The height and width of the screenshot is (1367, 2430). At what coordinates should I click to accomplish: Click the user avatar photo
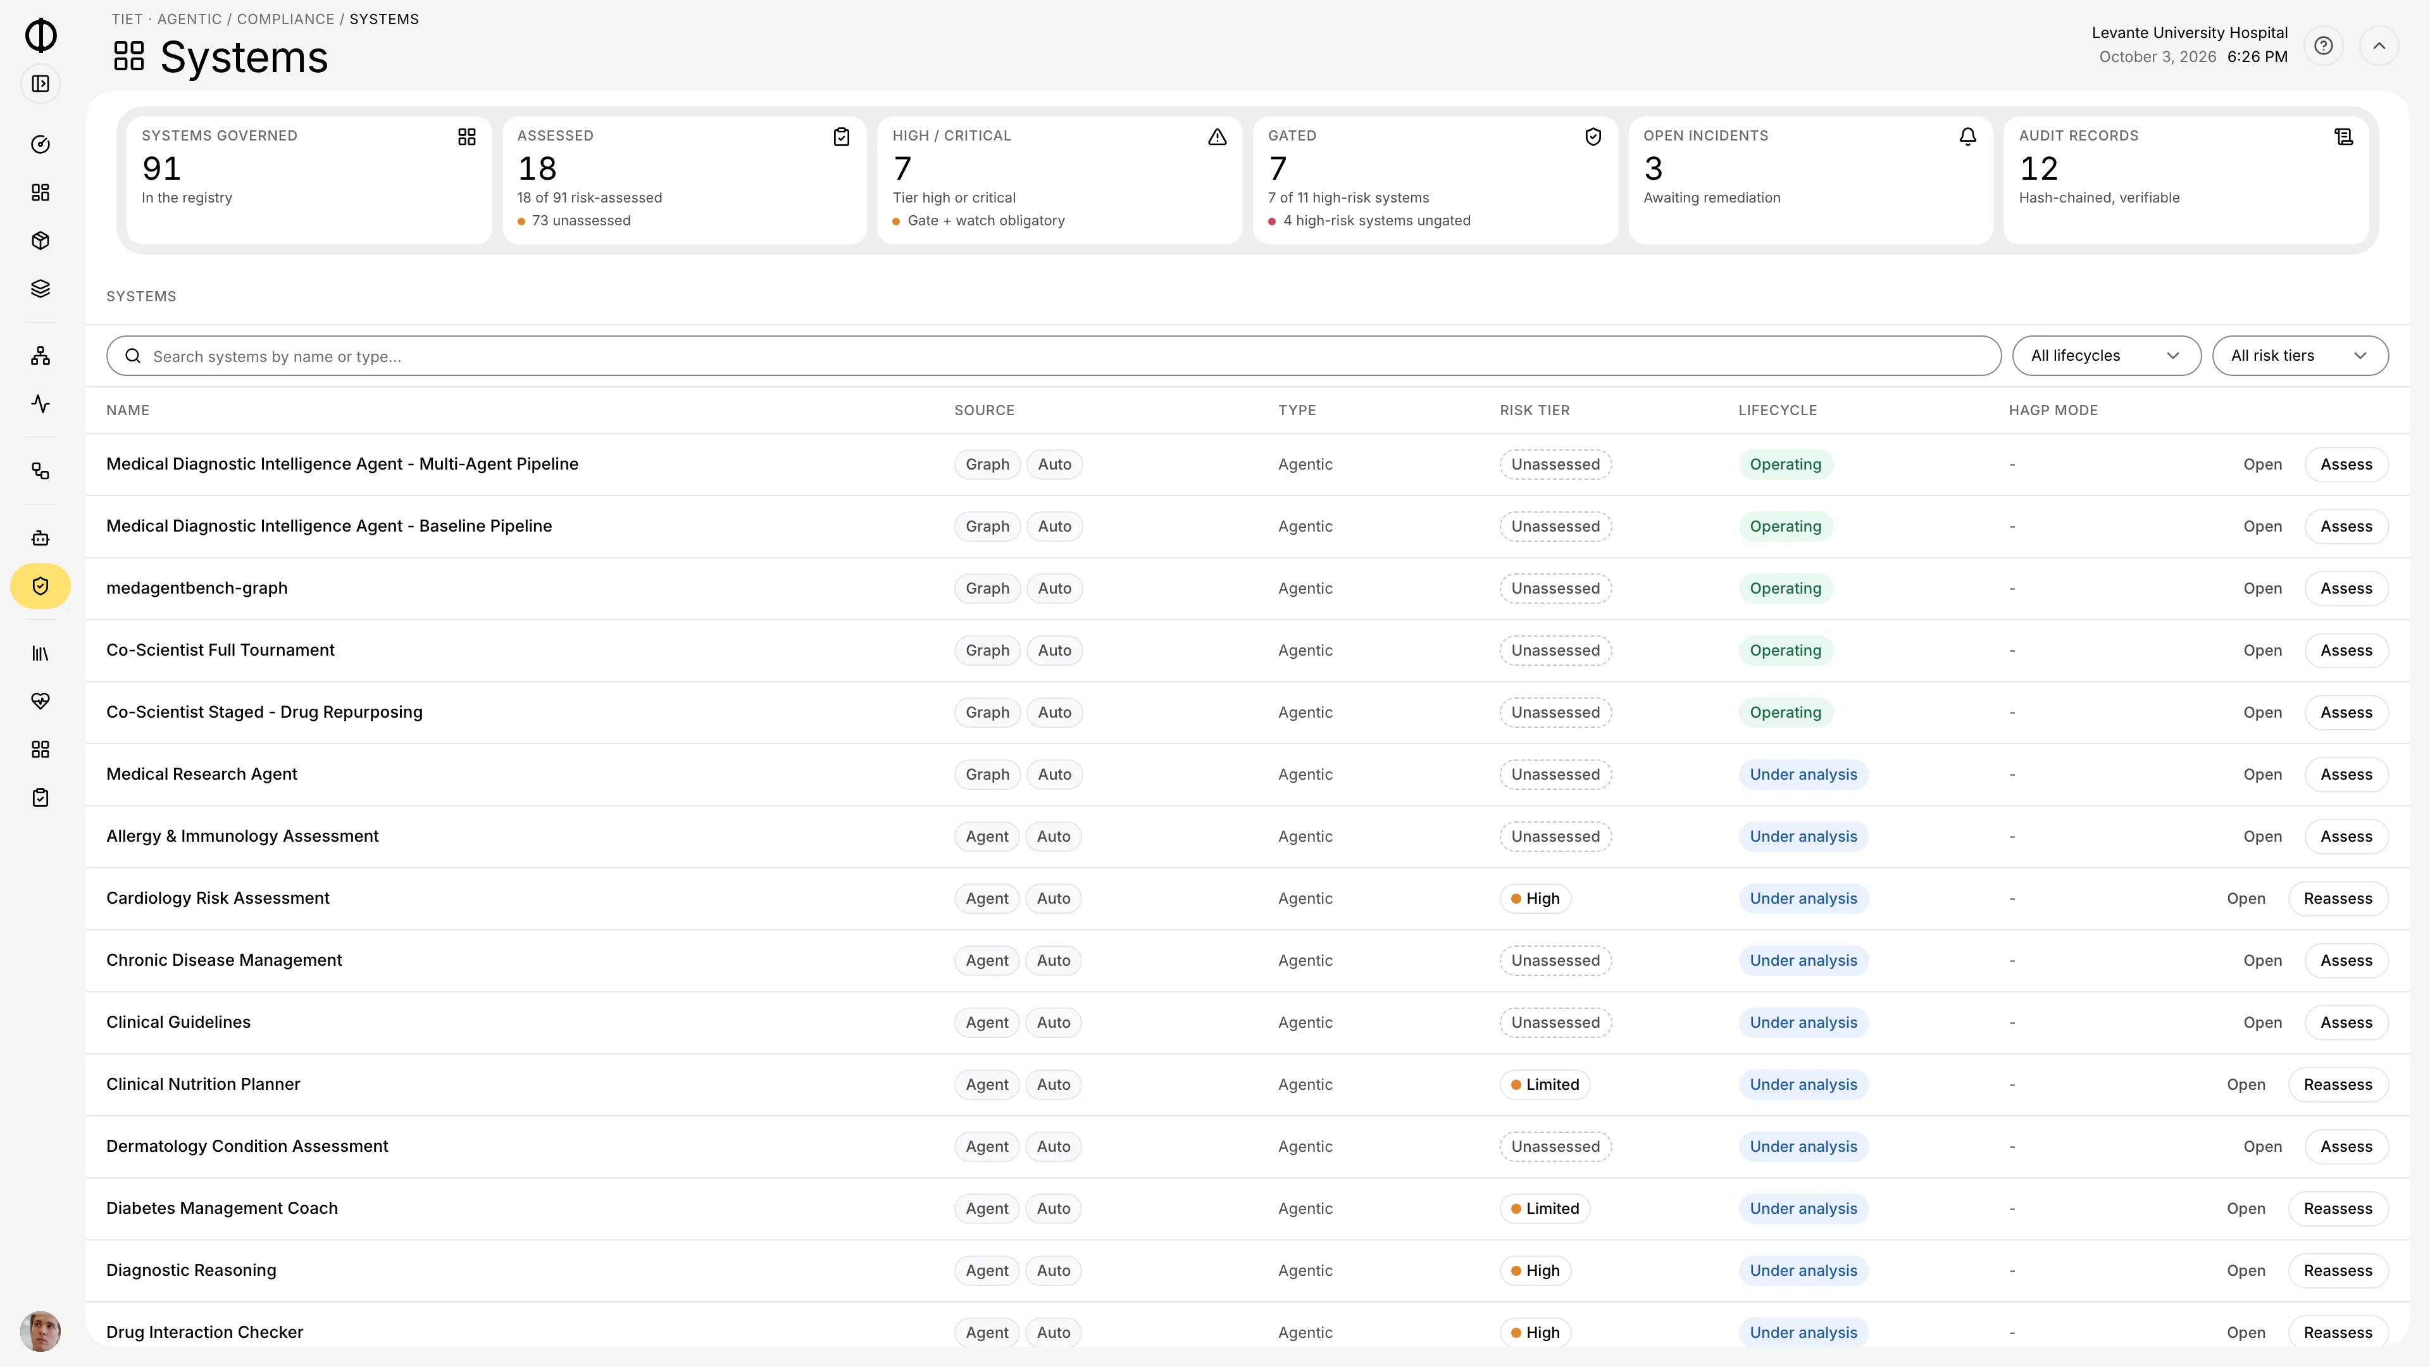[x=40, y=1331]
